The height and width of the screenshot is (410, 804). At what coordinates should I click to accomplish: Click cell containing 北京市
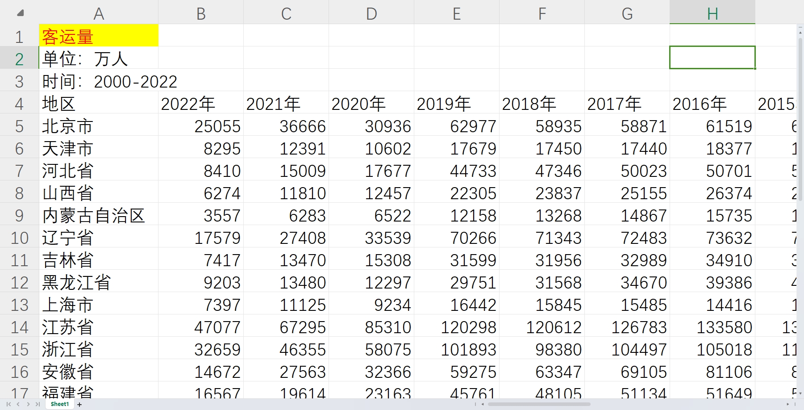pyautogui.click(x=99, y=126)
